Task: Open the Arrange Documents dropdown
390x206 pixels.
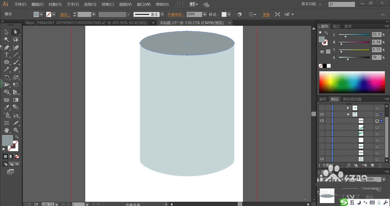Action: coord(193,4)
